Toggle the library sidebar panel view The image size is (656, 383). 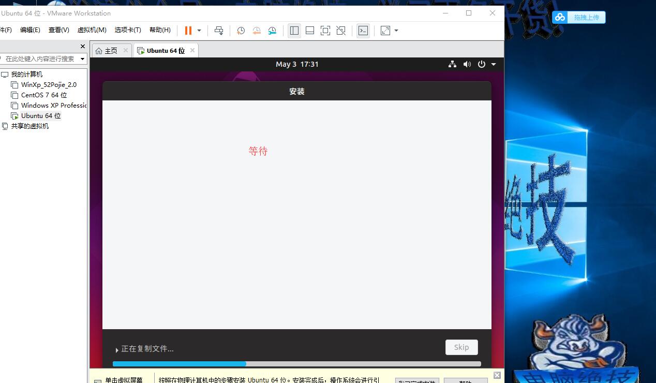click(294, 31)
